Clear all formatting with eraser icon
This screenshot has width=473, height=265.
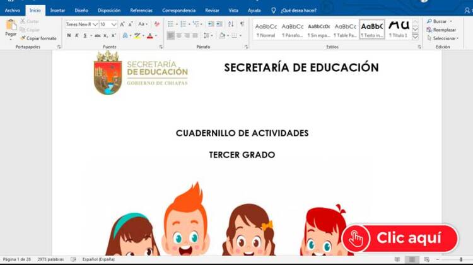pyautogui.click(x=157, y=25)
